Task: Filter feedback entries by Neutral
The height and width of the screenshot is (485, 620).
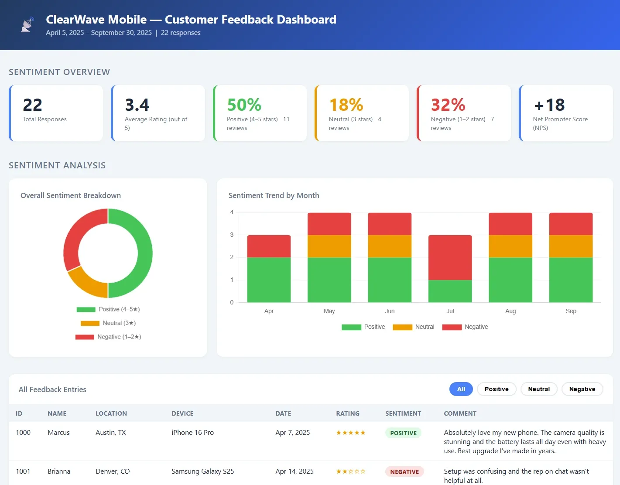Action: click(539, 389)
